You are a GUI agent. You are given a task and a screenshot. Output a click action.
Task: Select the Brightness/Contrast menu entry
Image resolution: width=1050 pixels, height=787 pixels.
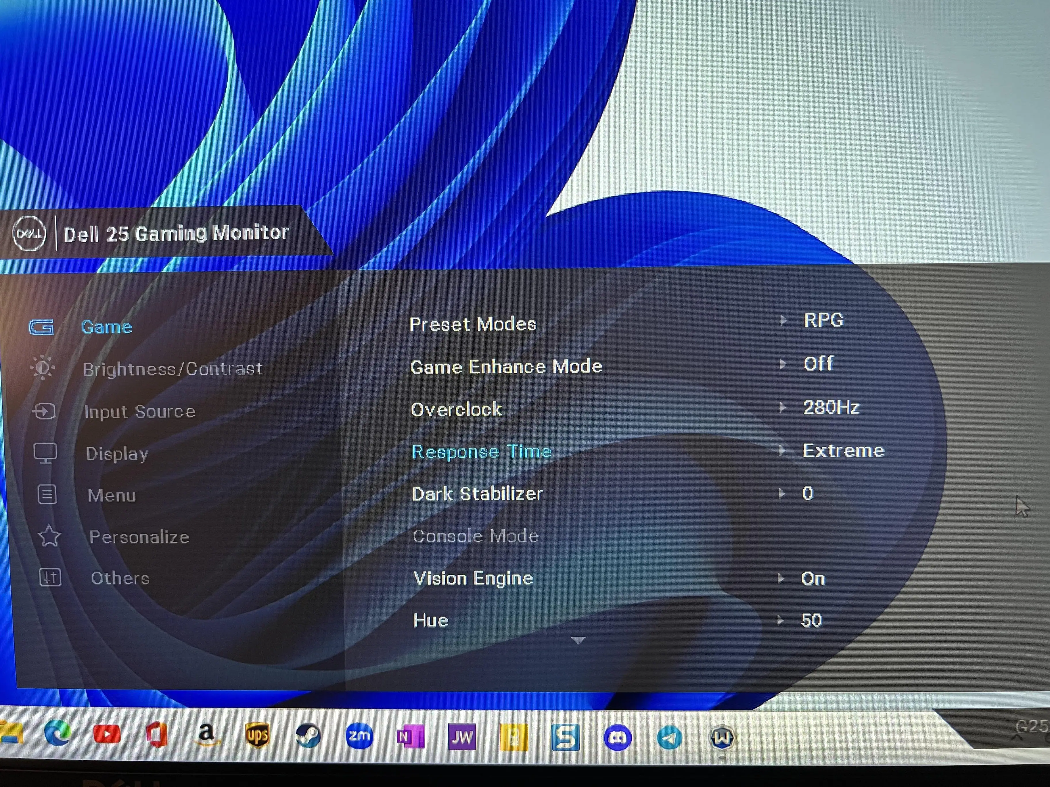coord(172,369)
